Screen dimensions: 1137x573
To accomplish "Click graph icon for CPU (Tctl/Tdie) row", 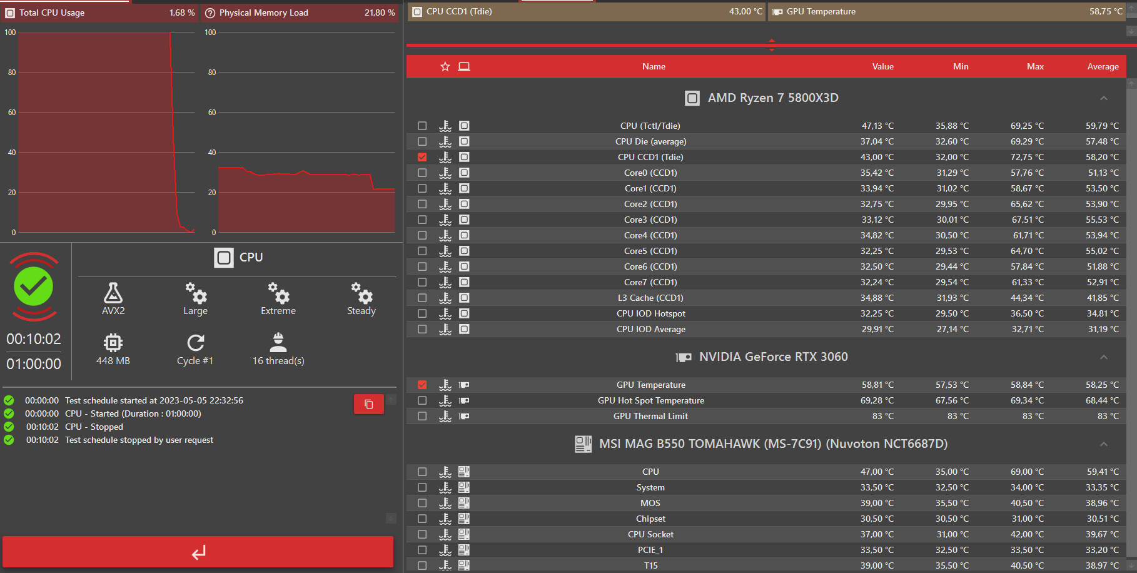I will pyautogui.click(x=445, y=126).
